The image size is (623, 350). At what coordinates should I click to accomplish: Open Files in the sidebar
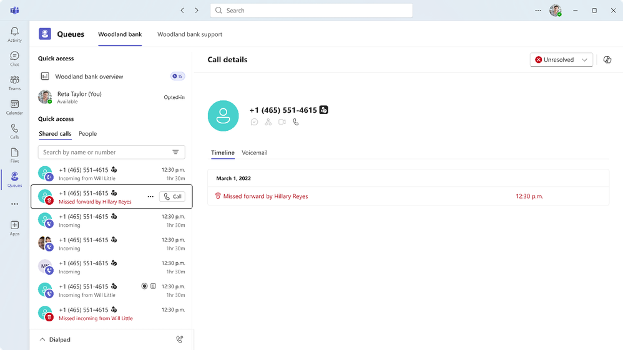(x=14, y=155)
